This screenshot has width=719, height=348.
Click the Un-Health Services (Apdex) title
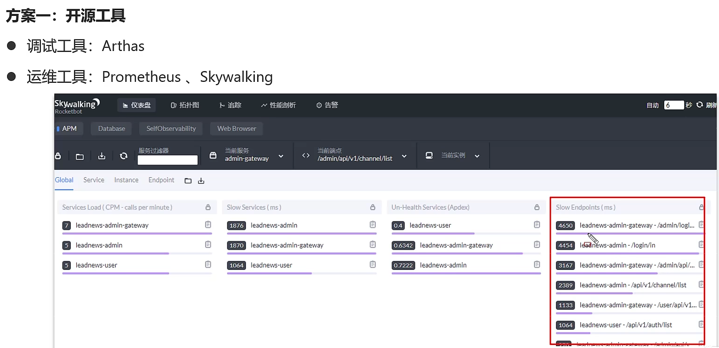430,207
